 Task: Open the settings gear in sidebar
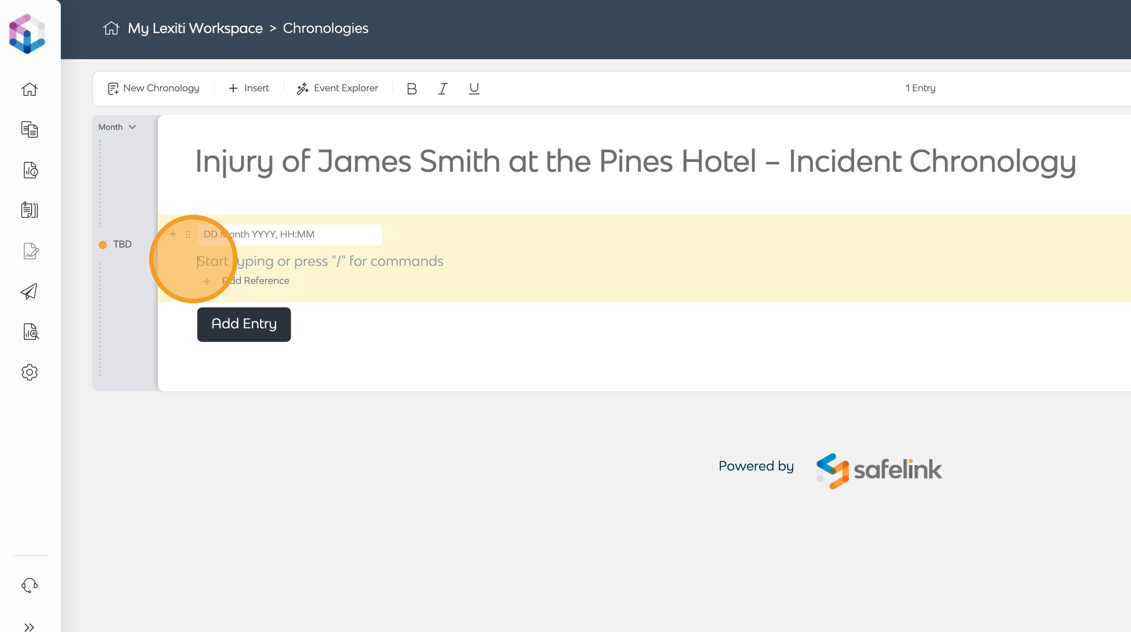click(30, 372)
